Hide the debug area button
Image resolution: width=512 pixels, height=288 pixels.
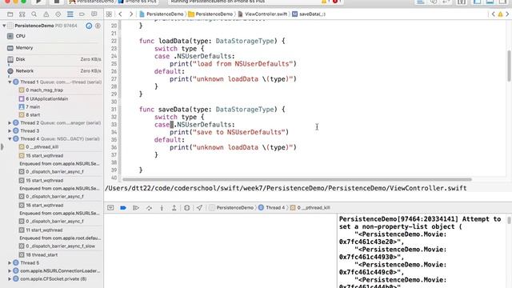110,208
